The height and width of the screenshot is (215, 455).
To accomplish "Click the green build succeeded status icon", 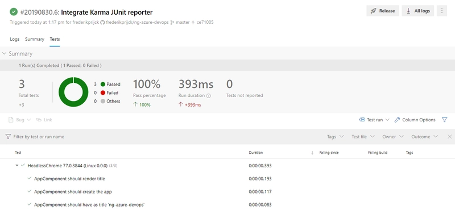I will point(14,12).
